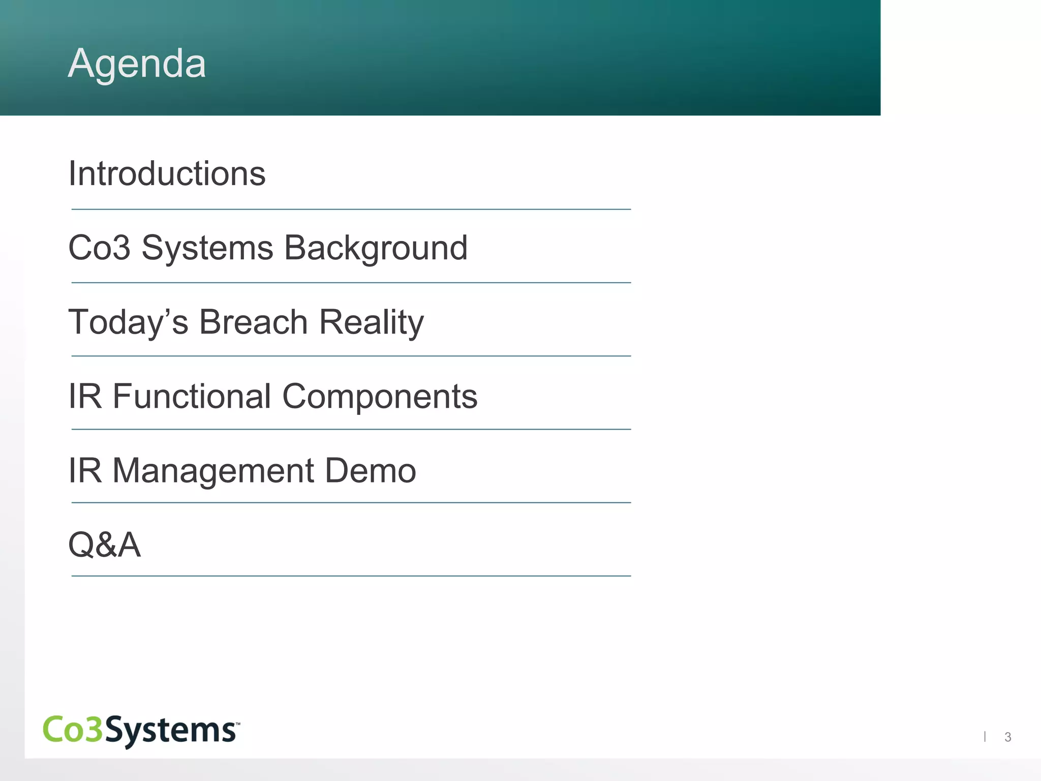
Task: Click the Co3Systems logo
Action: click(141, 731)
